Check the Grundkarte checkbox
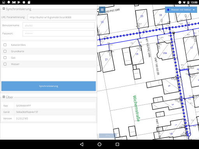199x149 pixels. click(5, 51)
